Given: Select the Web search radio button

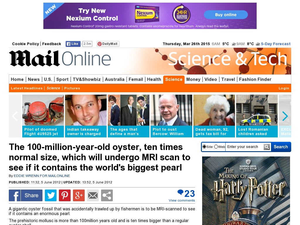Looking at the screenshot, I should pos(216,147).
